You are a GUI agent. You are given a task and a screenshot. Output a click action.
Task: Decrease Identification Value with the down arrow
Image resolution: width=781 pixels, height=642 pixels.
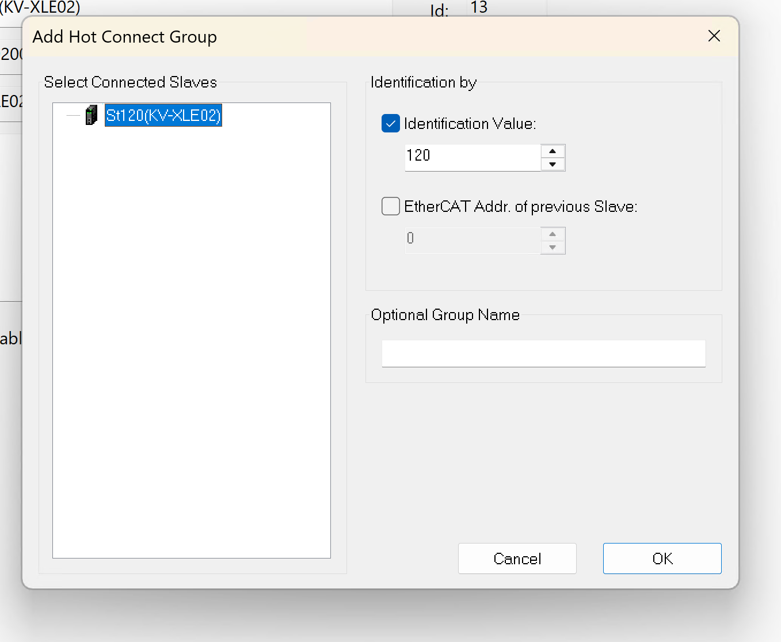pyautogui.click(x=553, y=165)
